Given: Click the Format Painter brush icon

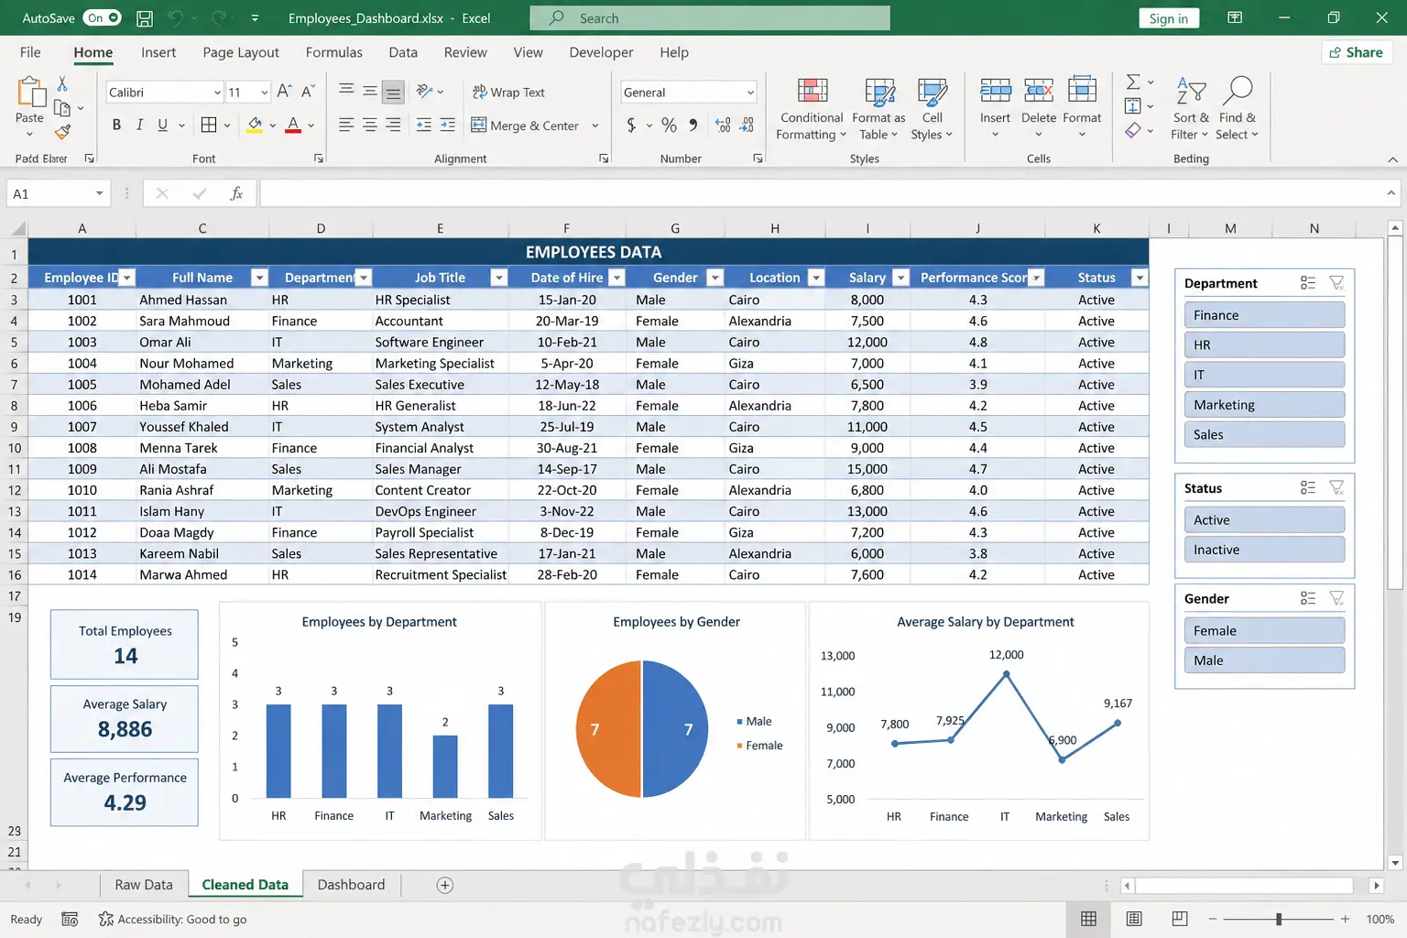Looking at the screenshot, I should click(x=62, y=133).
